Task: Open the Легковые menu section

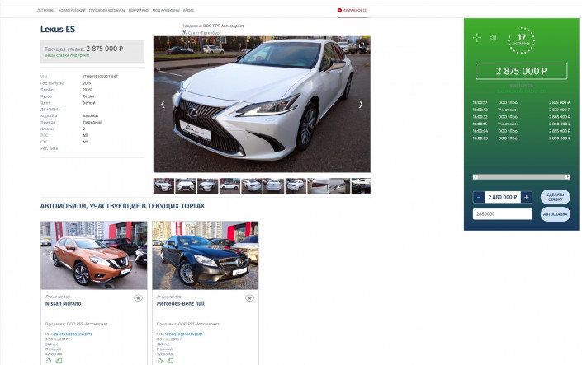Action: click(46, 10)
